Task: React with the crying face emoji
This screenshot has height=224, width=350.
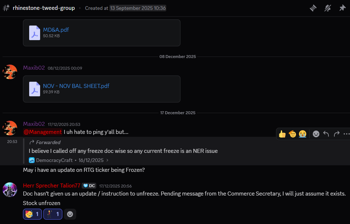Action: (x=302, y=134)
